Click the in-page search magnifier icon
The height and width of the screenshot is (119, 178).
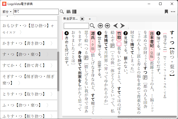coord(92,26)
